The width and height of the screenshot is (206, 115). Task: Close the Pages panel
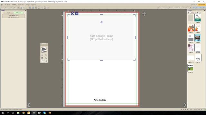[x=204, y=10]
